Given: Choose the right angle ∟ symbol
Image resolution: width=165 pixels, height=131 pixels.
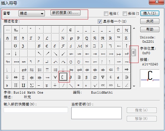Looking at the screenshot, I should (x=118, y=85).
